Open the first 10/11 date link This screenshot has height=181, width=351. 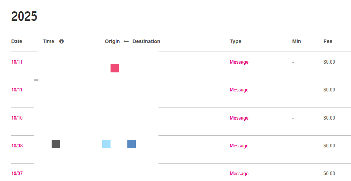[x=17, y=62]
